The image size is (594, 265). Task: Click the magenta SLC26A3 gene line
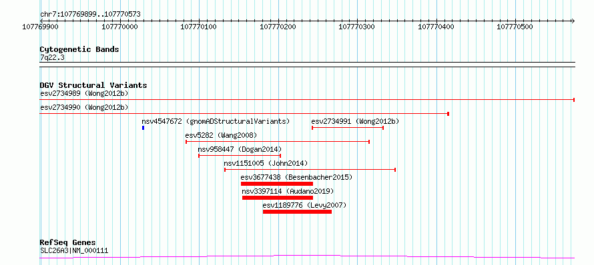[x=307, y=257]
